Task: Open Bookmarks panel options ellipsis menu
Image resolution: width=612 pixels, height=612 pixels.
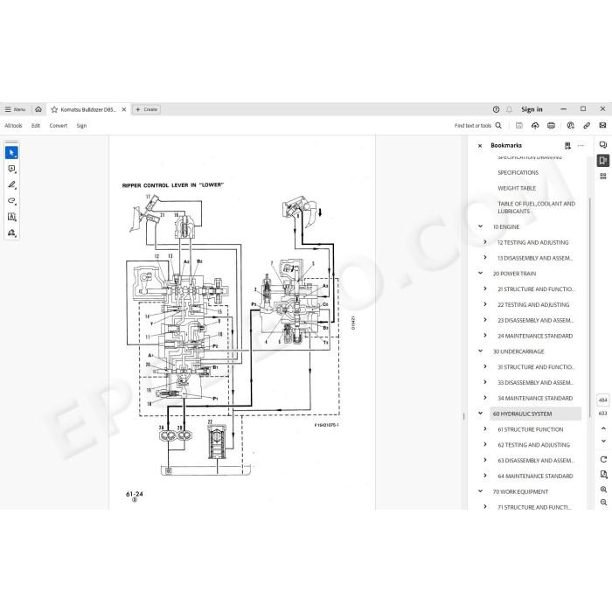Action: point(581,146)
